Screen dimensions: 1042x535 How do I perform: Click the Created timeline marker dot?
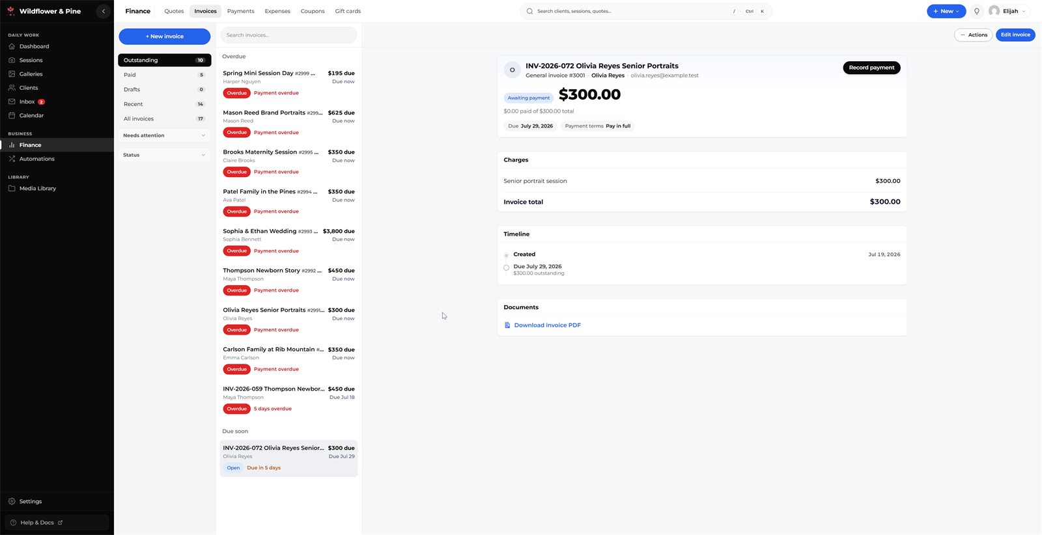[506, 255]
